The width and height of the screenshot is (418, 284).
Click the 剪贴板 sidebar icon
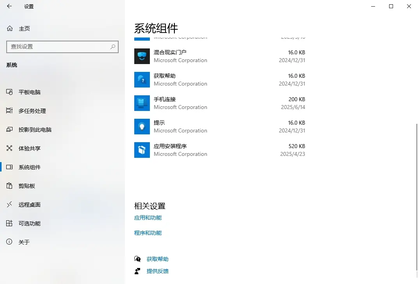pyautogui.click(x=9, y=186)
